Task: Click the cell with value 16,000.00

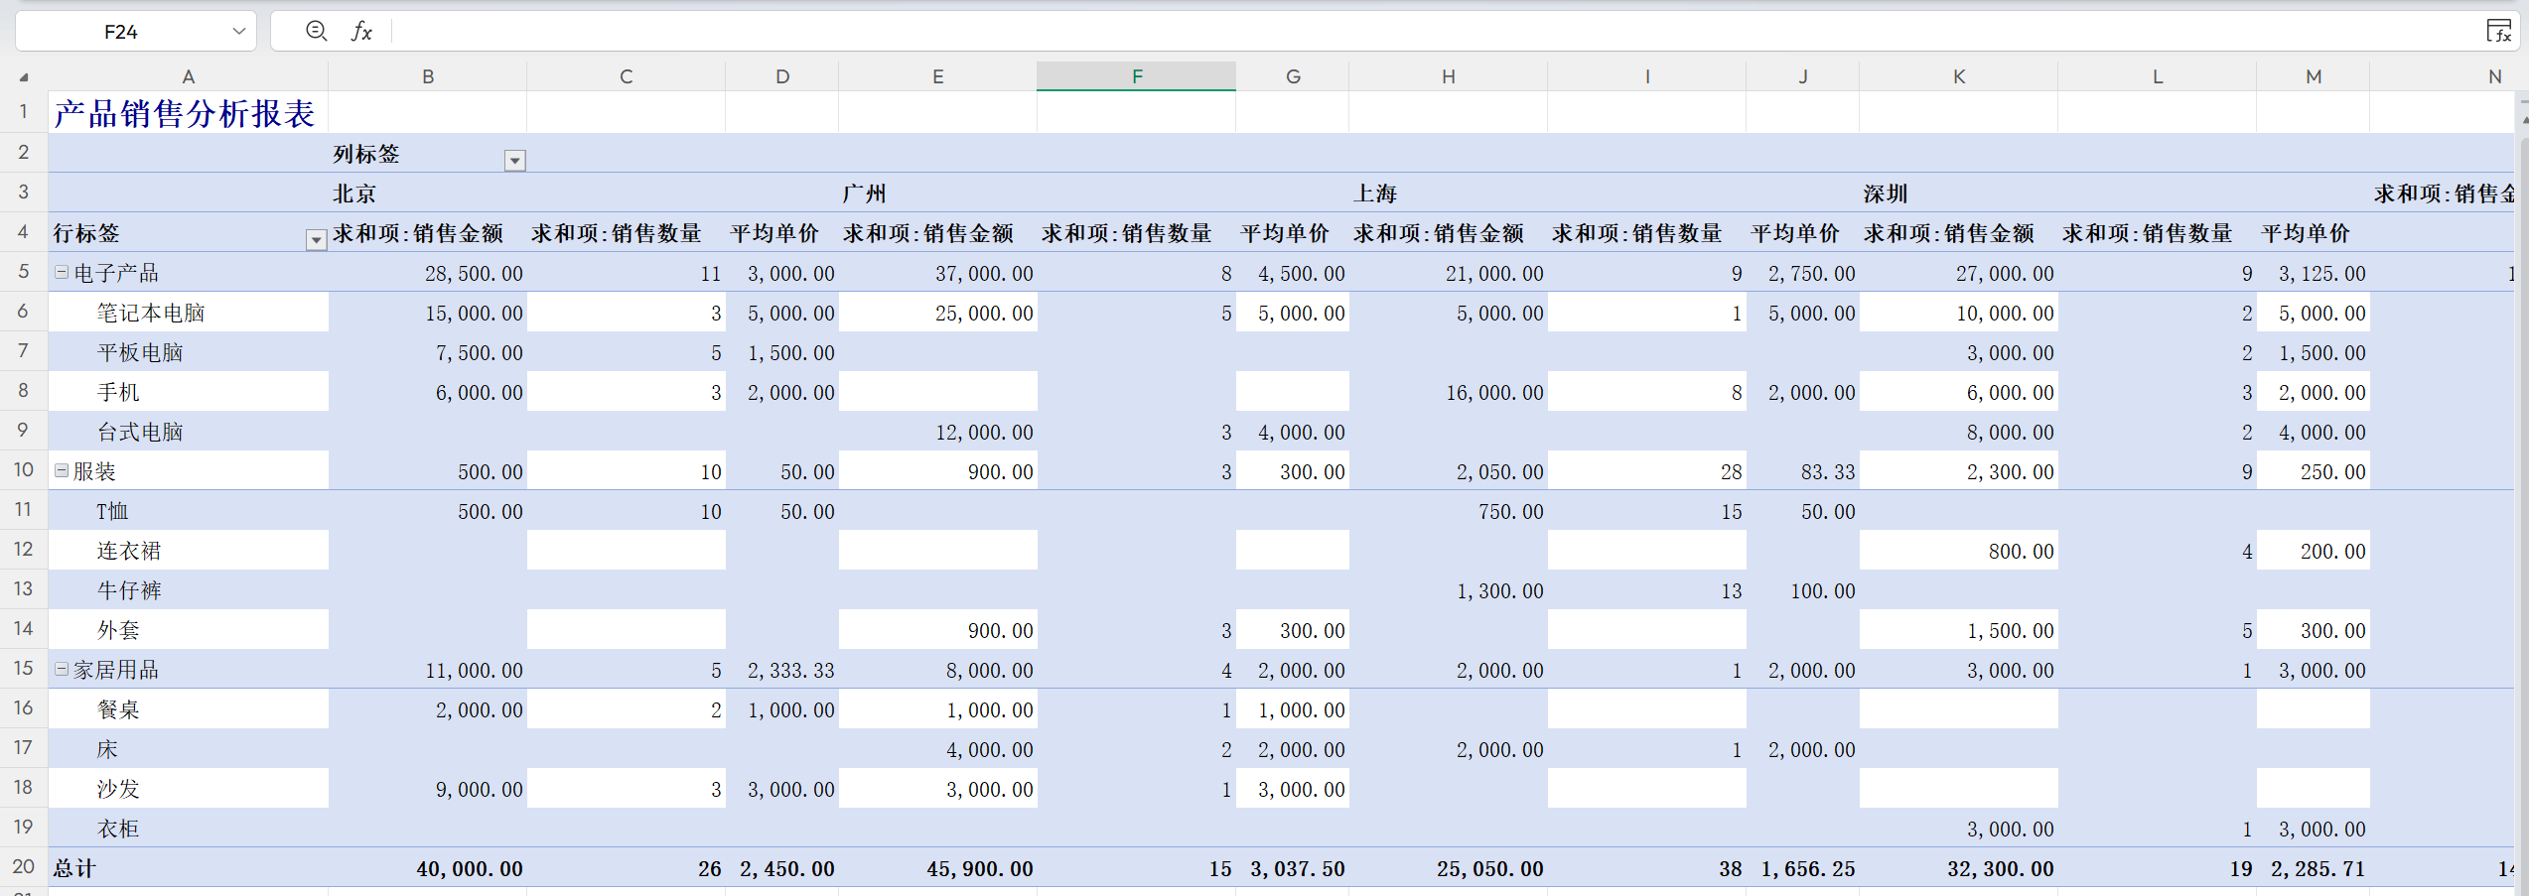Action: pyautogui.click(x=1448, y=392)
